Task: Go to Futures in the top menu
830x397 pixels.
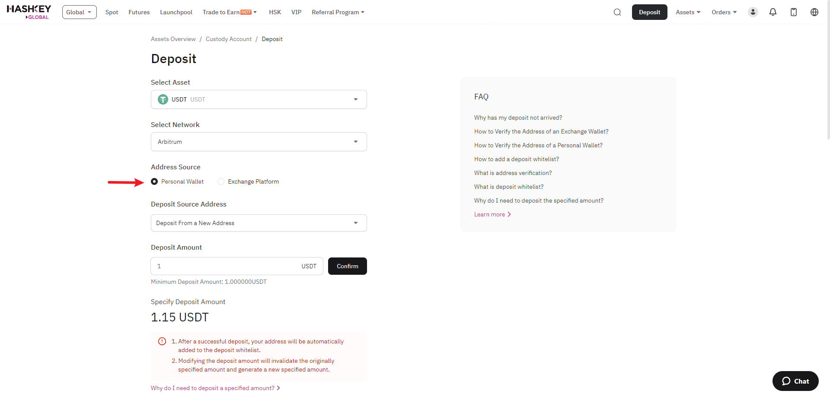Action: tap(139, 12)
